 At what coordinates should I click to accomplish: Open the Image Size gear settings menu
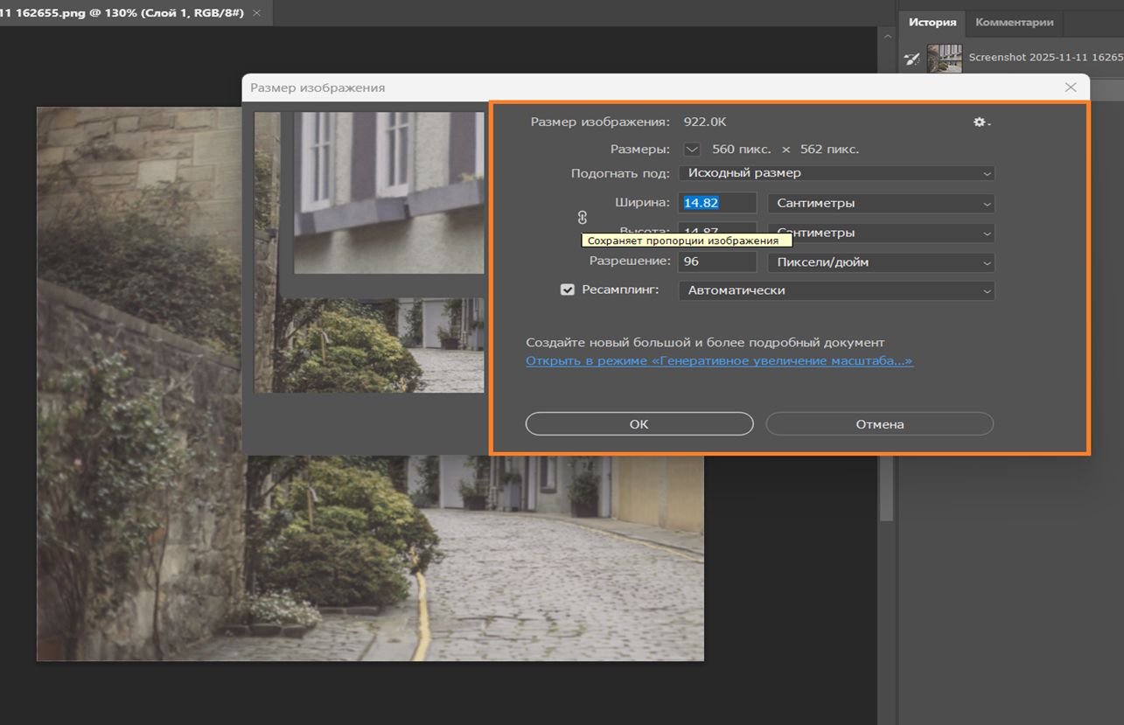981,122
